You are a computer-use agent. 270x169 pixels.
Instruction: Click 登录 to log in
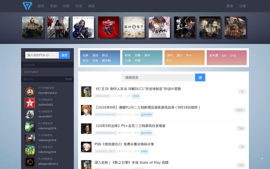pyautogui.click(x=230, y=6)
